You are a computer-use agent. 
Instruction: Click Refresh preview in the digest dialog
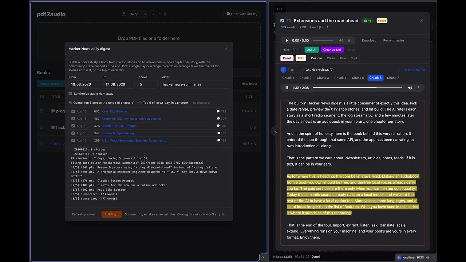83,214
